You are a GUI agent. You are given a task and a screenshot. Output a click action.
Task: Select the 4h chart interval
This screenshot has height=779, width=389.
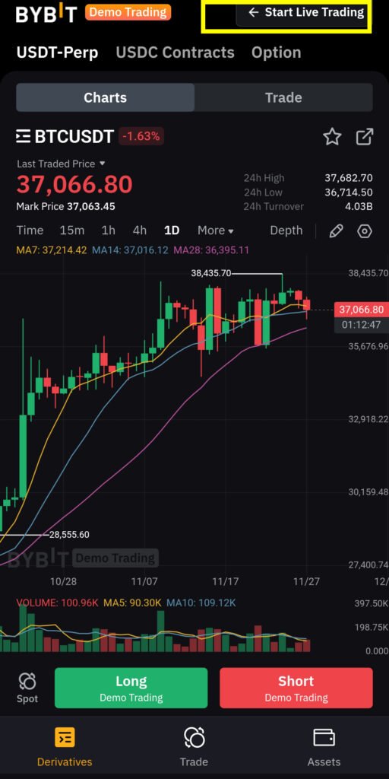tap(140, 231)
